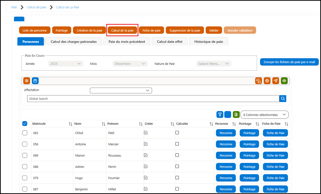The image size is (321, 194).
Task: Click the orange printer icon
Action: click(267, 81)
